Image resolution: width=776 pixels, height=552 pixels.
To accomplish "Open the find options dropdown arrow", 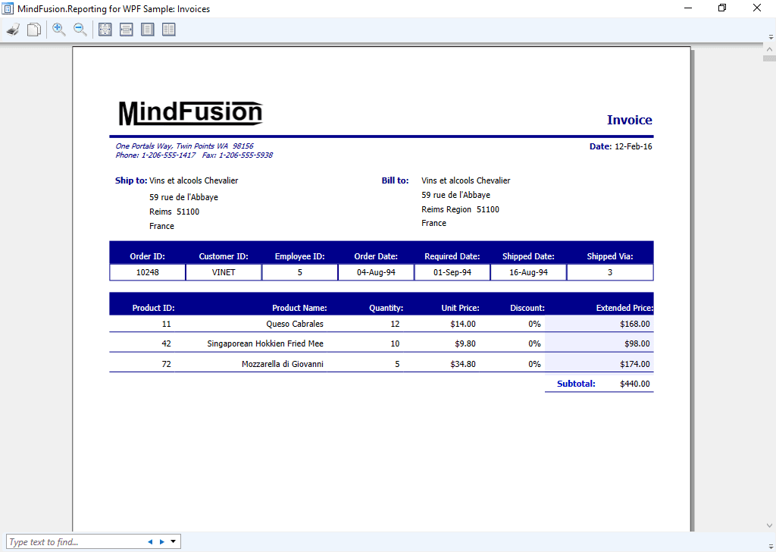I will 174,541.
